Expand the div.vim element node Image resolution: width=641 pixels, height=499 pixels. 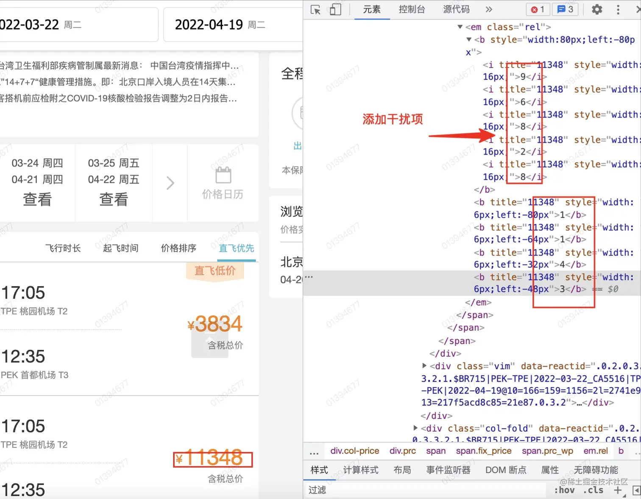coord(424,366)
